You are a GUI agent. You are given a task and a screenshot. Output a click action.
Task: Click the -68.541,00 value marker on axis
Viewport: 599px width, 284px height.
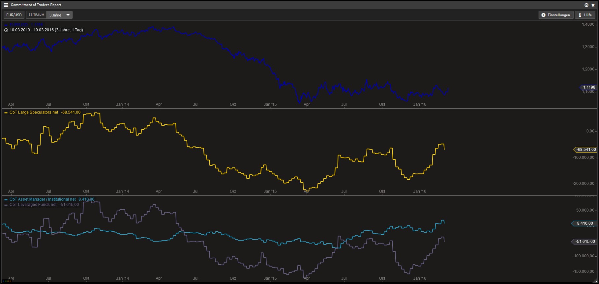click(x=586, y=149)
